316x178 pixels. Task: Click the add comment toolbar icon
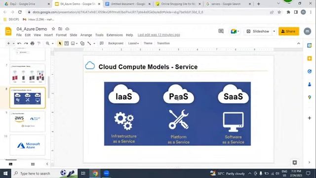pos(102,44)
